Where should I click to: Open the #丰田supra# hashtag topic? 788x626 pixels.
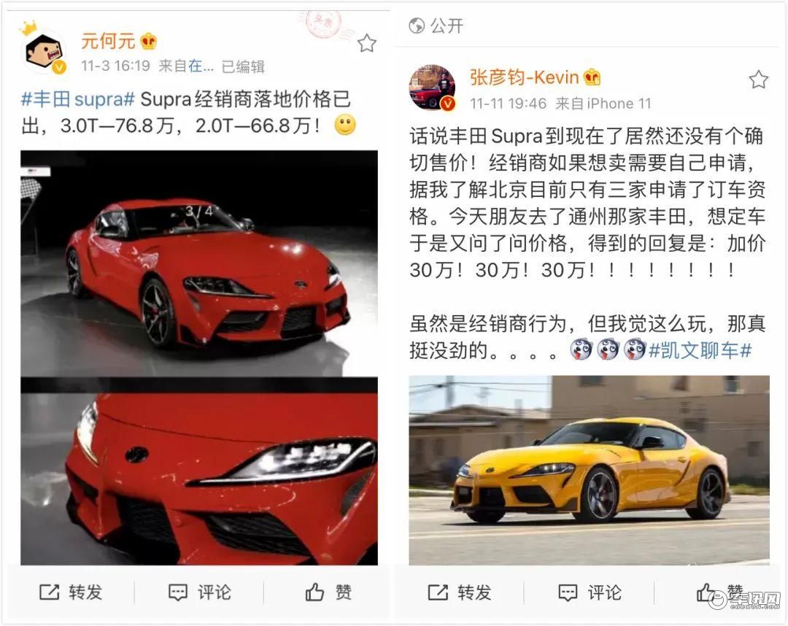(78, 99)
